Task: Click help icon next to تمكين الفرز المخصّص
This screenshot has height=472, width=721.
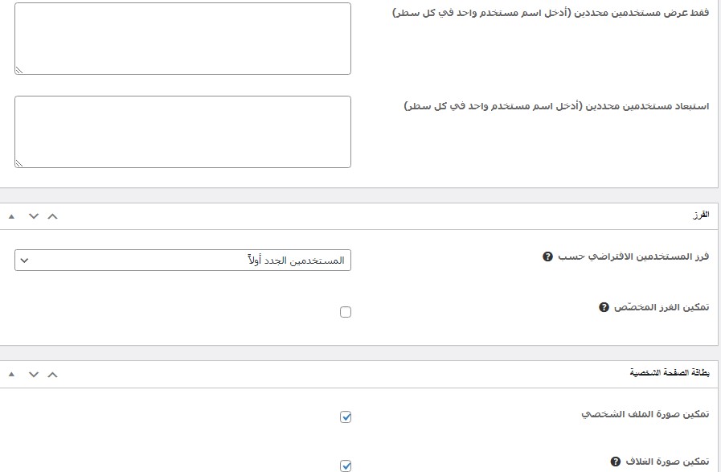Action: tap(604, 308)
